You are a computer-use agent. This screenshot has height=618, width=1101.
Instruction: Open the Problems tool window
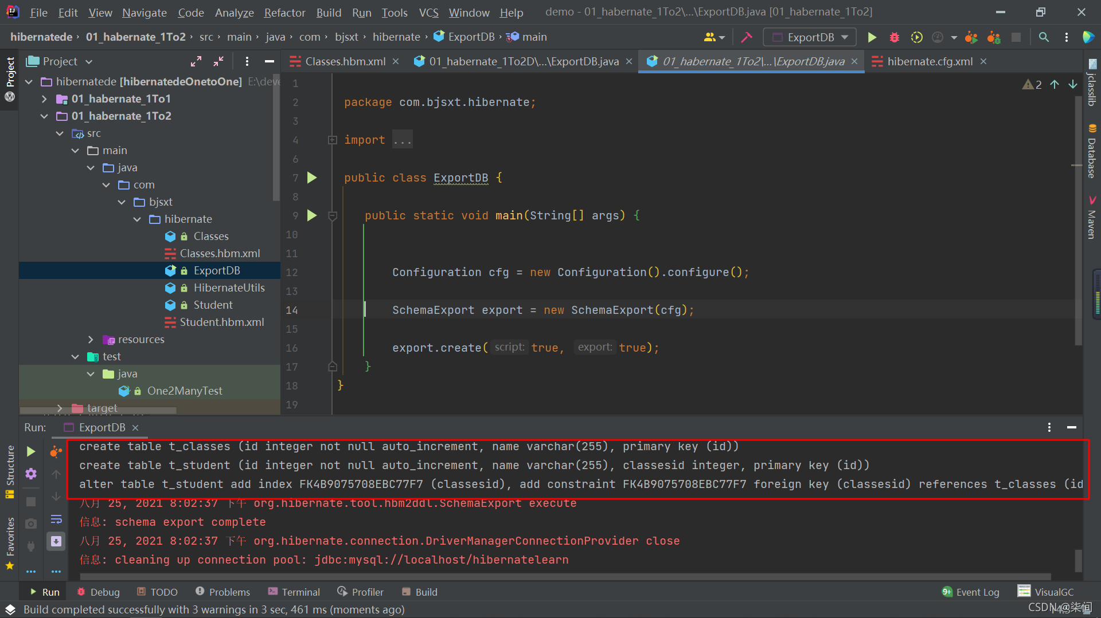pyautogui.click(x=223, y=592)
